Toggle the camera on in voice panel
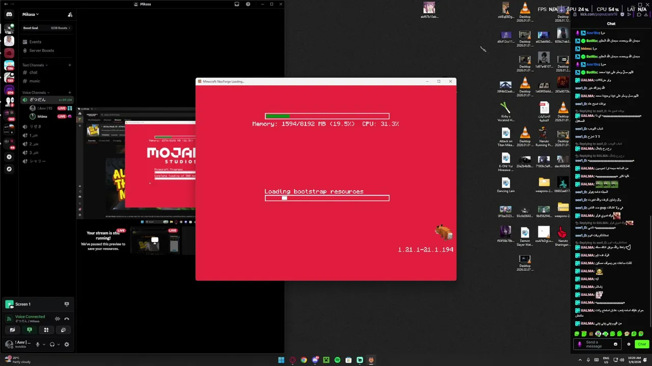 point(12,330)
